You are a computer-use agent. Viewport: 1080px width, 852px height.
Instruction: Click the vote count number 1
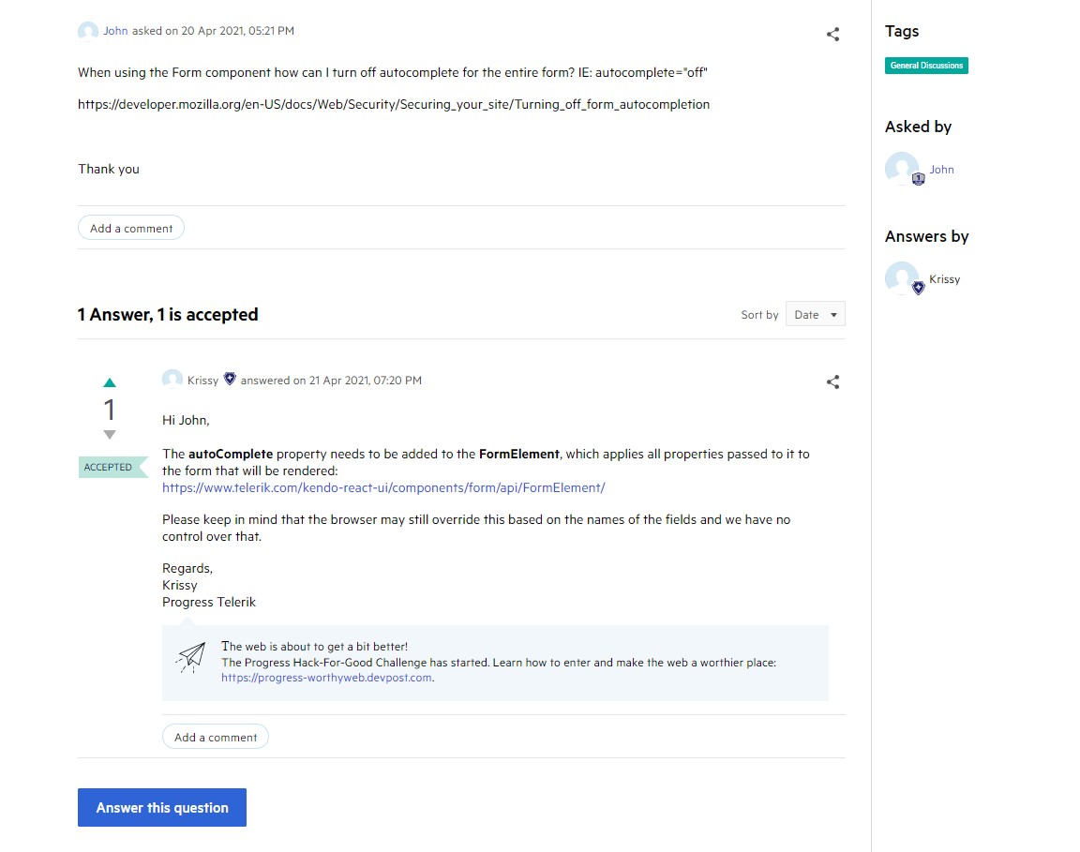110,410
